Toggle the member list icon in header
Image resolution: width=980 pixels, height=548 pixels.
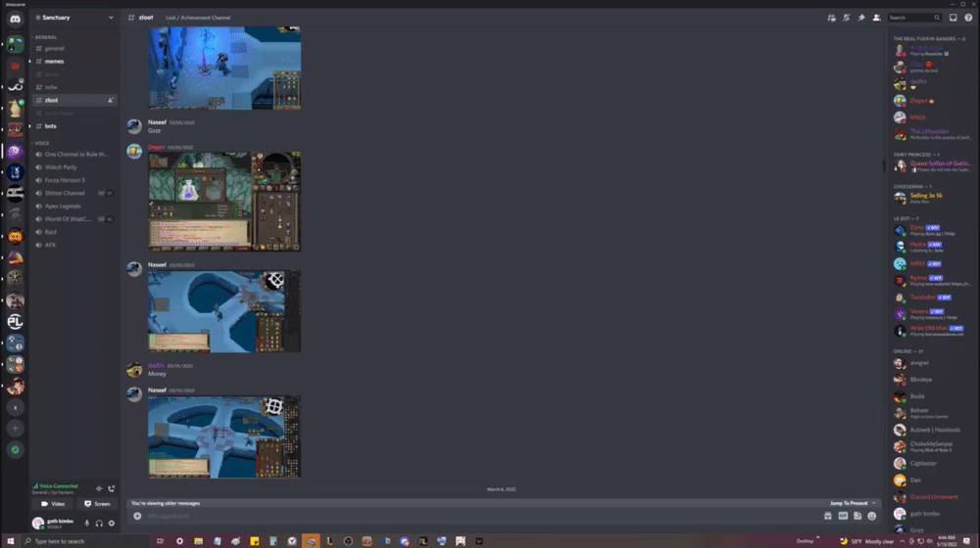[876, 18]
